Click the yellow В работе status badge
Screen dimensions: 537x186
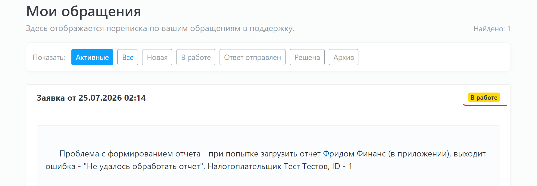[484, 97]
